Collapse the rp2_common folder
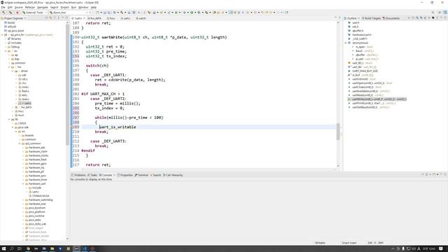 [x=20, y=143]
